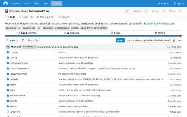View the 19 branches list
This screenshot has width=187, height=117.
click(71, 33)
